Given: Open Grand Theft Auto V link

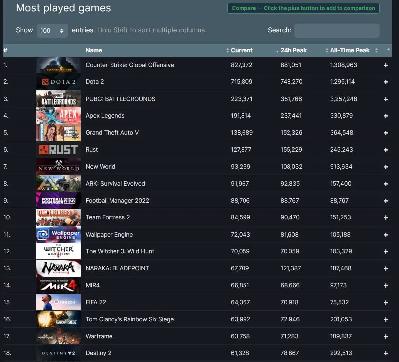Looking at the screenshot, I should point(112,133).
